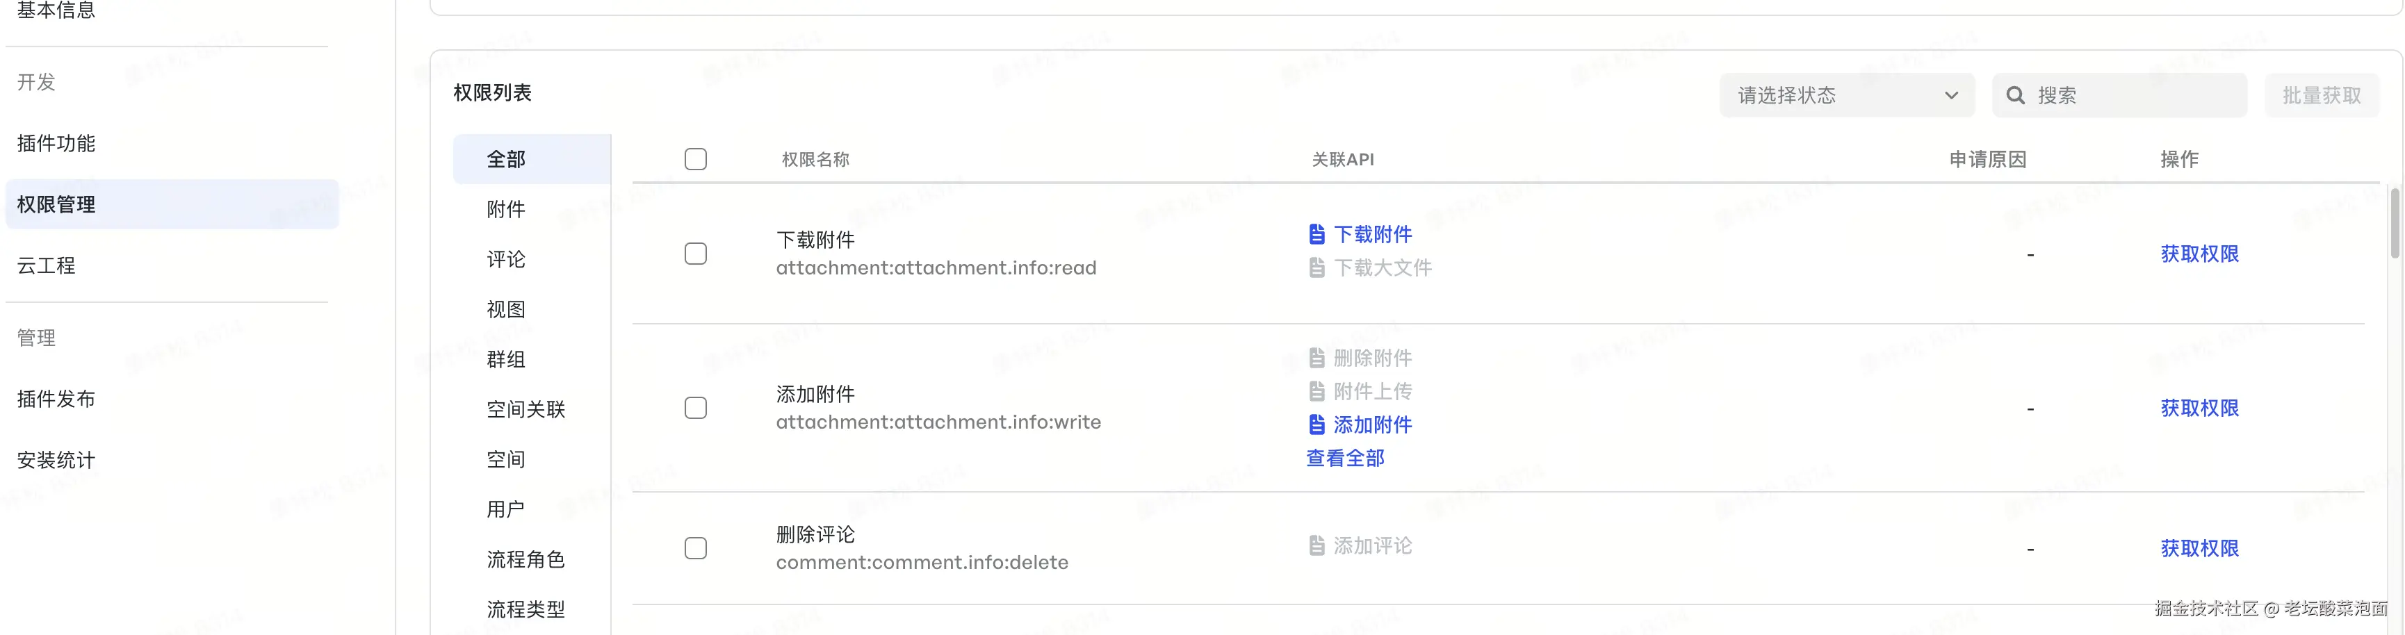Click the permission list vertical scrollbar
Screen dimensions: 2405x635
pyautogui.click(x=2394, y=223)
